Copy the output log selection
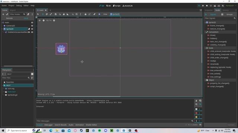This screenshot has height=133, width=238. [200, 101]
